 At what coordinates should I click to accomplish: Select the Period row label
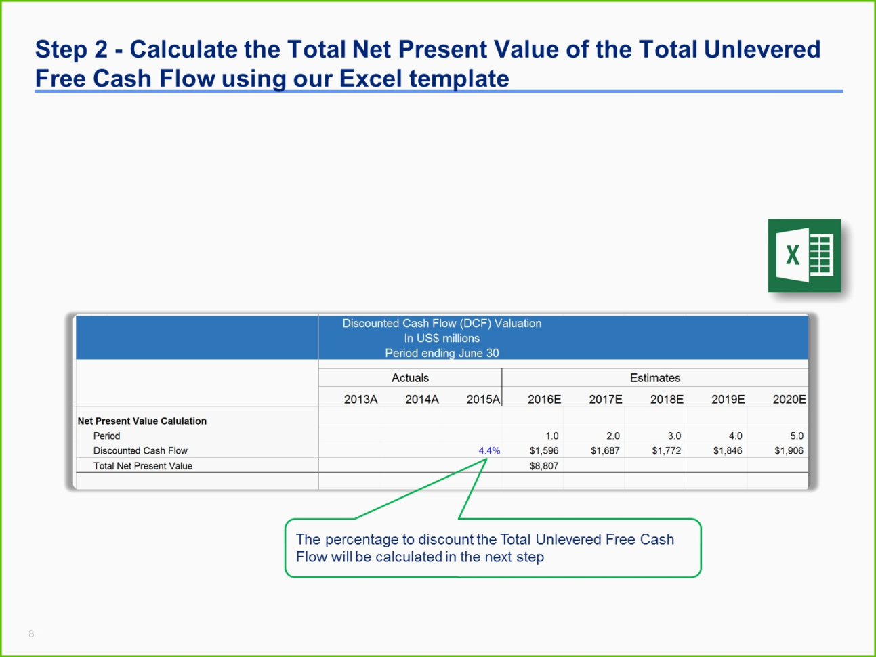[x=106, y=436]
